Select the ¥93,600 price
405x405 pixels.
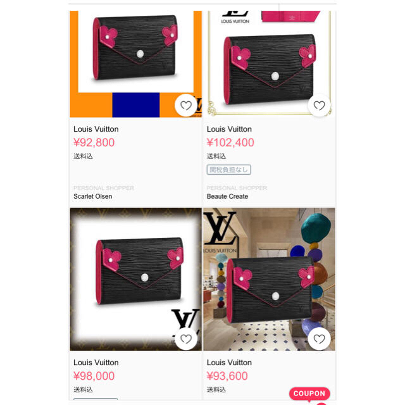pos(227,376)
